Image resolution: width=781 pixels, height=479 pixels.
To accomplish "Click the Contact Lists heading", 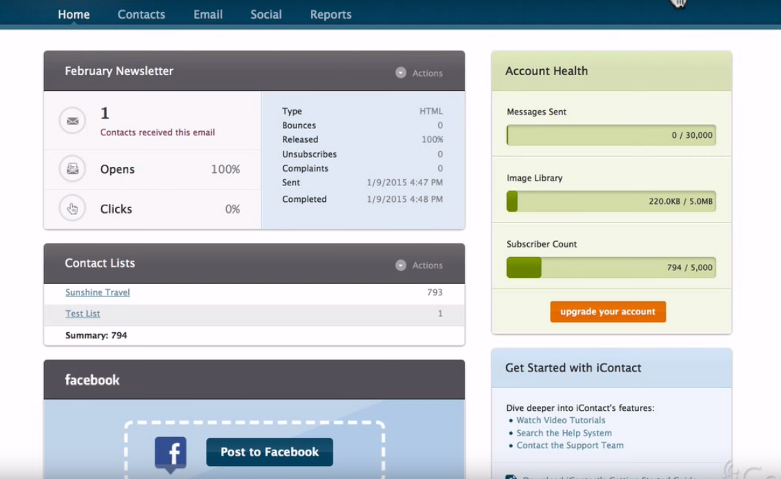I will [x=99, y=263].
